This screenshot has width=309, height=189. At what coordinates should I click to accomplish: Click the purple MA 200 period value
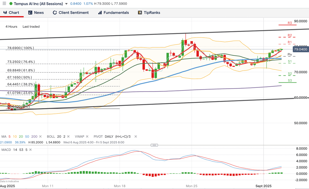pos(34,136)
